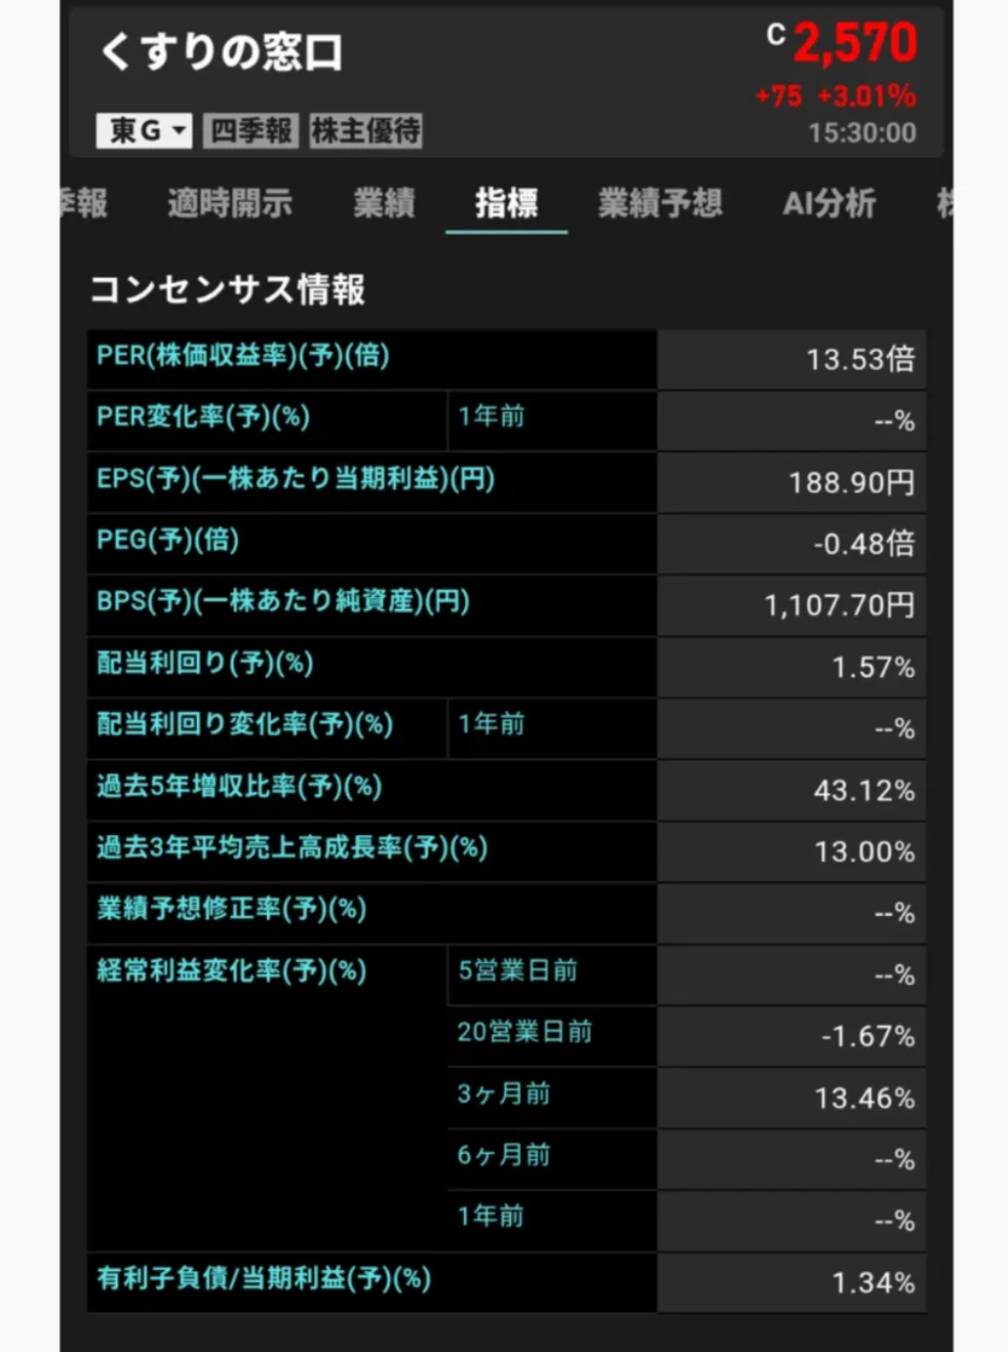The image size is (1008, 1352).
Task: Select the PER(株価収益率)(予)(倍) row
Action: tap(506, 358)
